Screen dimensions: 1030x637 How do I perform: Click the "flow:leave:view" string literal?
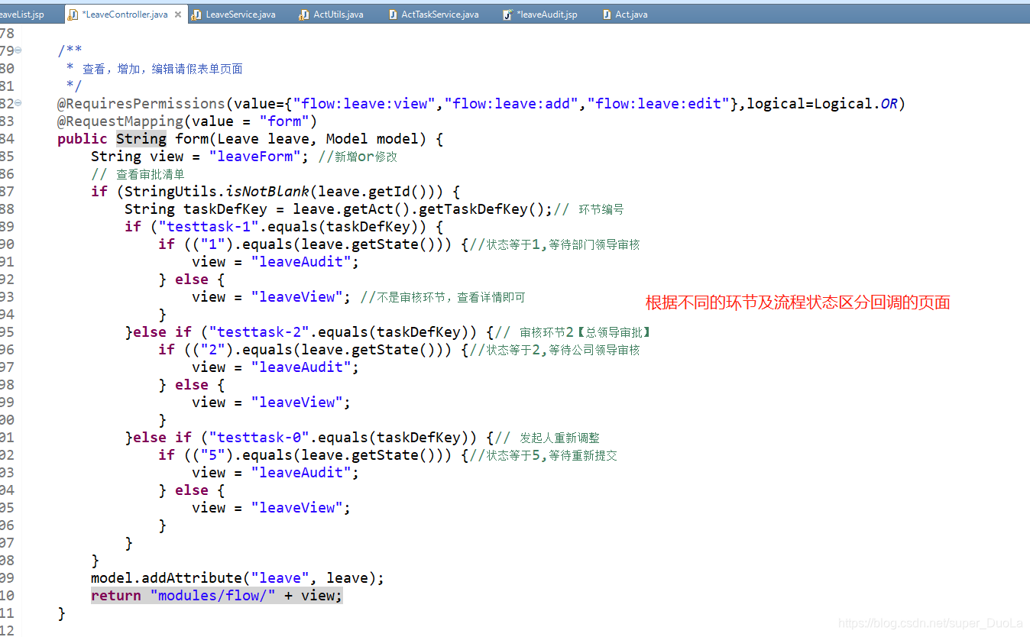[x=365, y=103]
